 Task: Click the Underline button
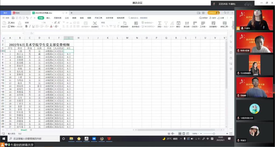(x=33, y=27)
